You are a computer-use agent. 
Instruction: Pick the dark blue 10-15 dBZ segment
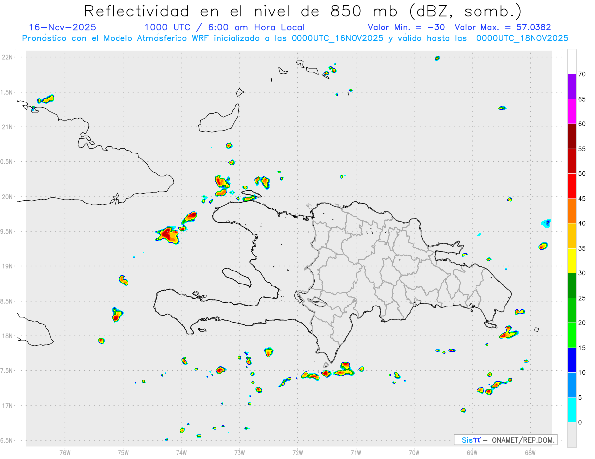tap(572, 360)
